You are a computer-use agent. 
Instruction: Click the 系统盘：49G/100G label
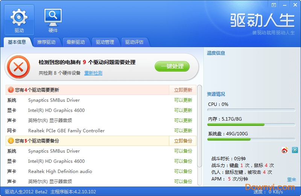coord(228,134)
